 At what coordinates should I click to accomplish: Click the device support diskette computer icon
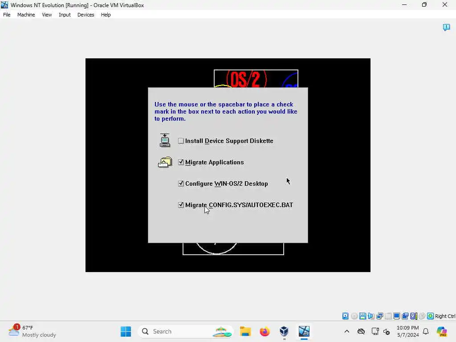165,140
